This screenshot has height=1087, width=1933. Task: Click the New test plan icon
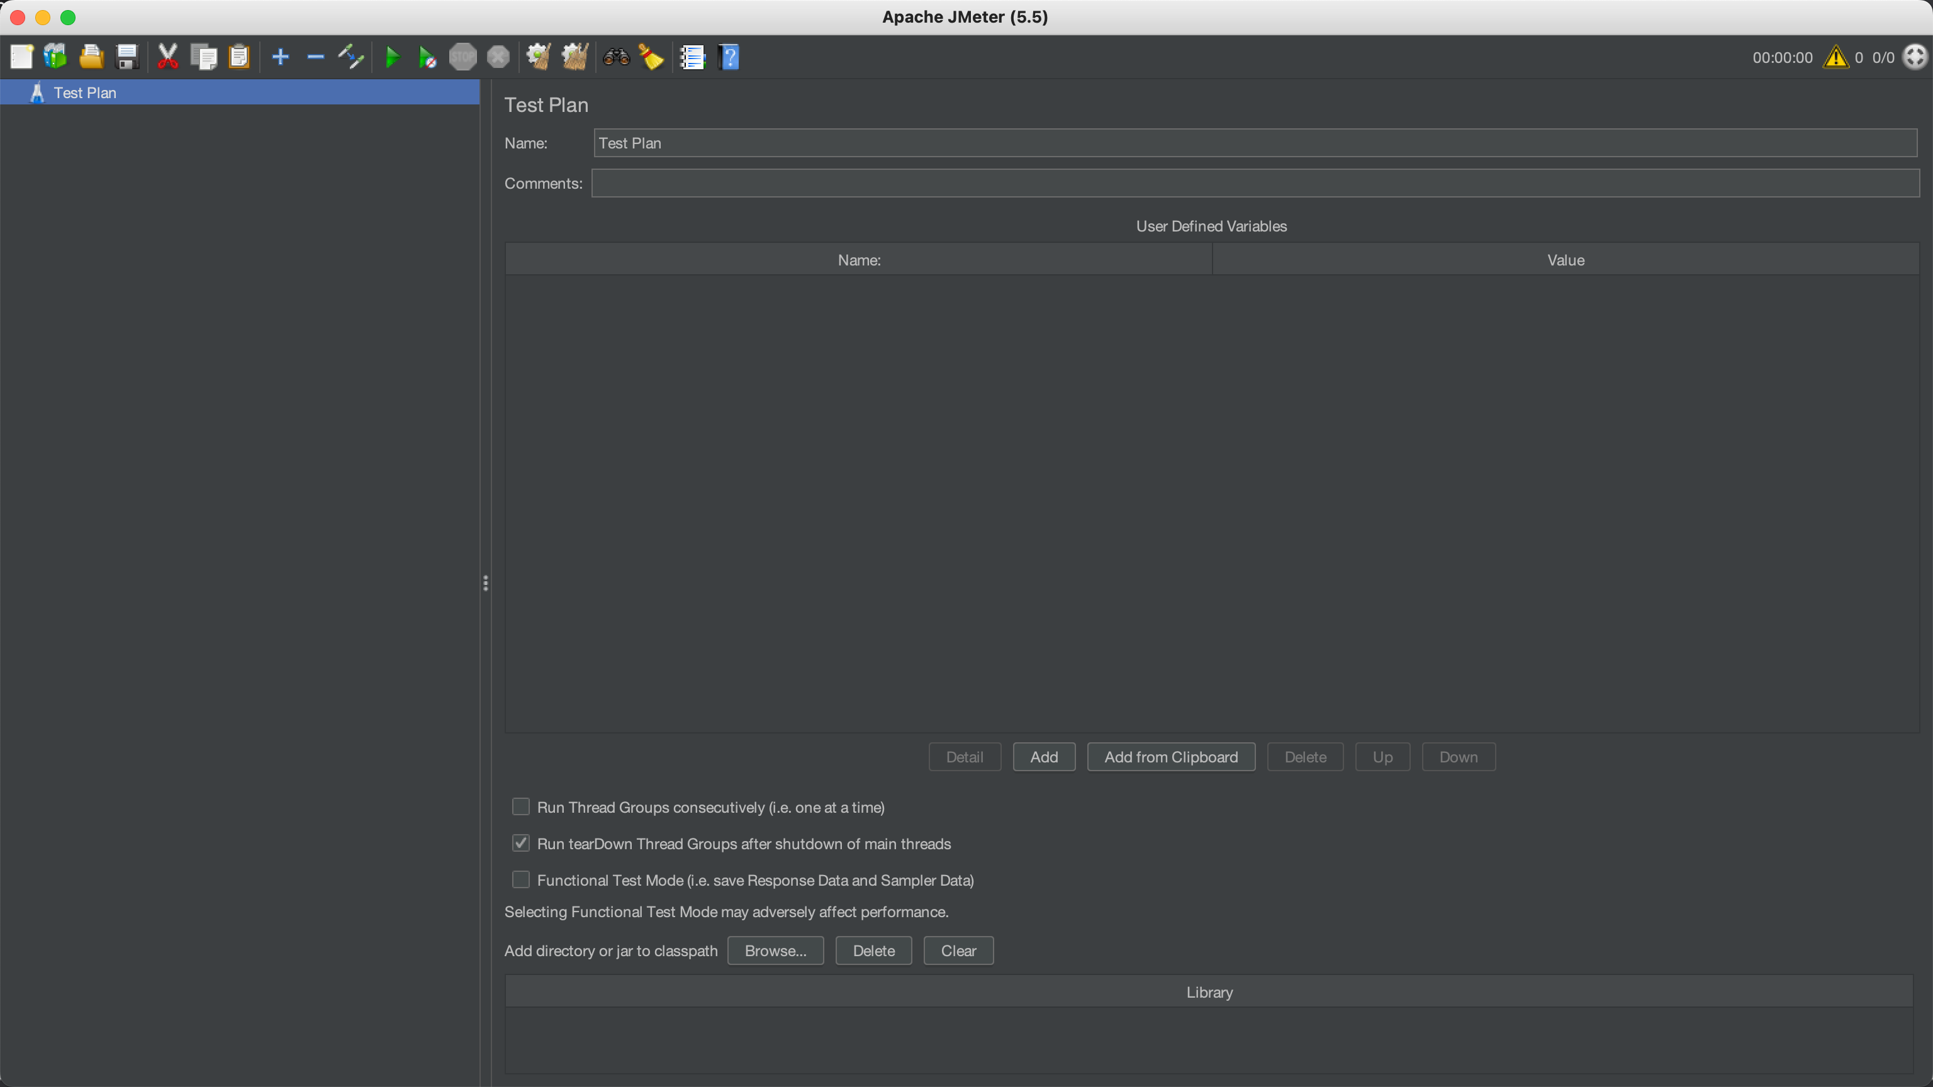[x=21, y=57]
